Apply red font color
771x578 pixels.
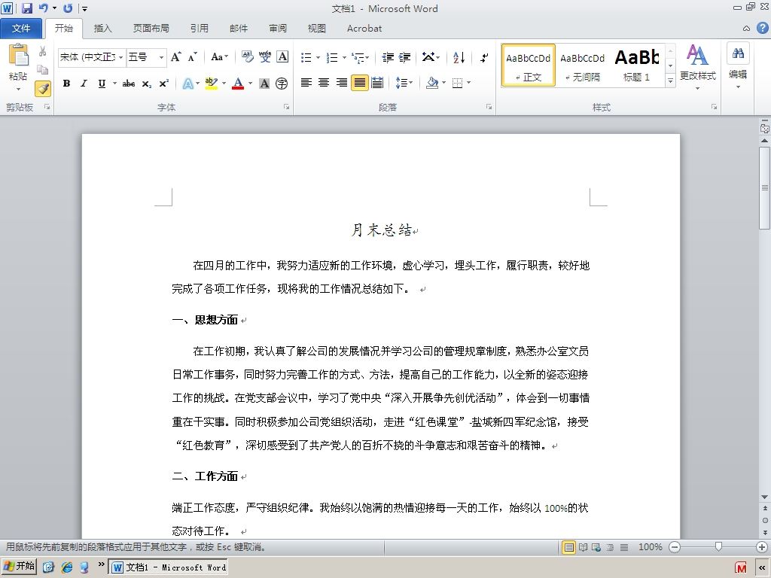(x=238, y=84)
